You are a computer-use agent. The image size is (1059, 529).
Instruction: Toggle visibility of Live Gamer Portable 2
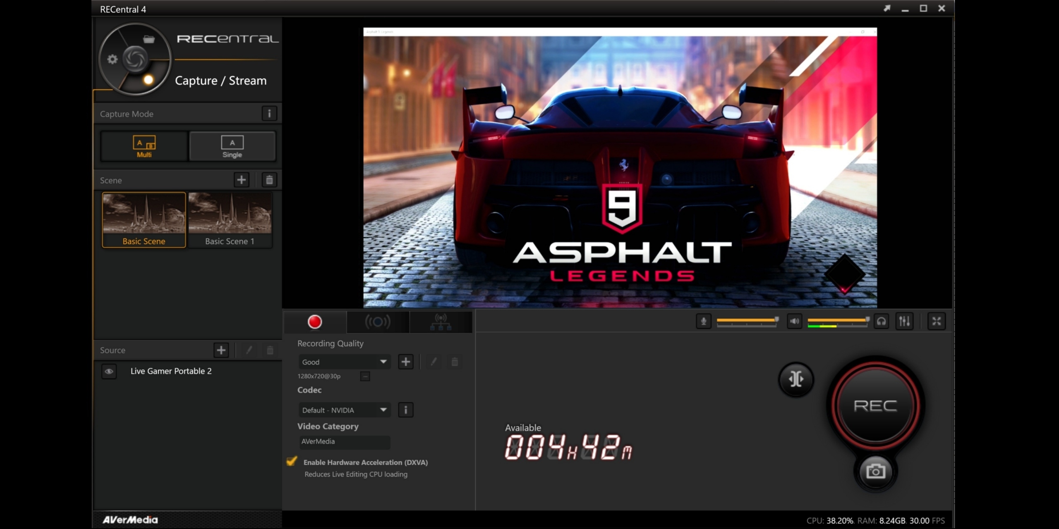point(109,371)
